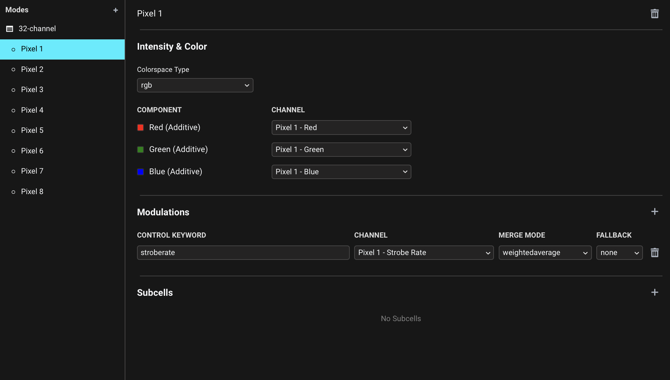Click the Pixel 1 title heading

pyautogui.click(x=150, y=14)
